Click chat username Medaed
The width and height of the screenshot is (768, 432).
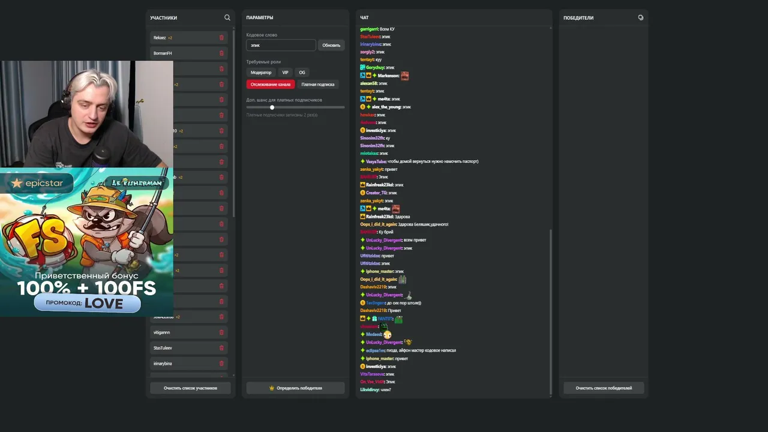click(373, 334)
